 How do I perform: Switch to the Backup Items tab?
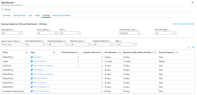[19, 15]
